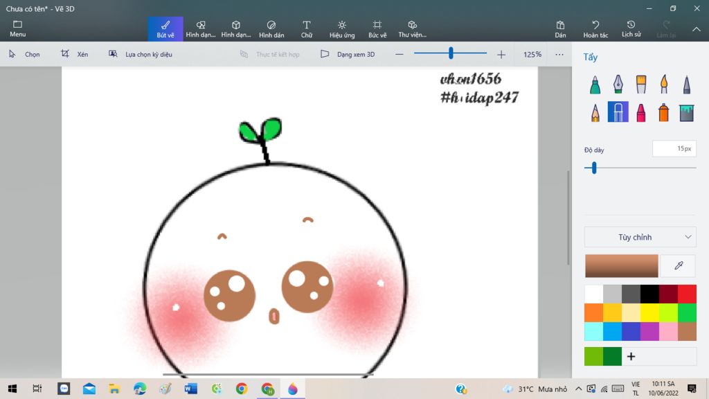Select the Spray can tool

[x=664, y=112]
